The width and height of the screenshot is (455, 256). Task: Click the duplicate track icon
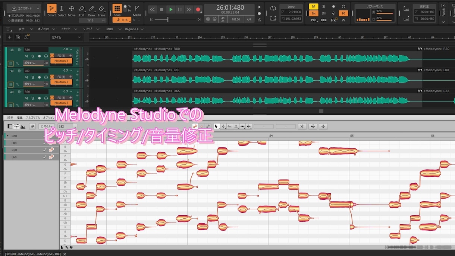click(18, 37)
